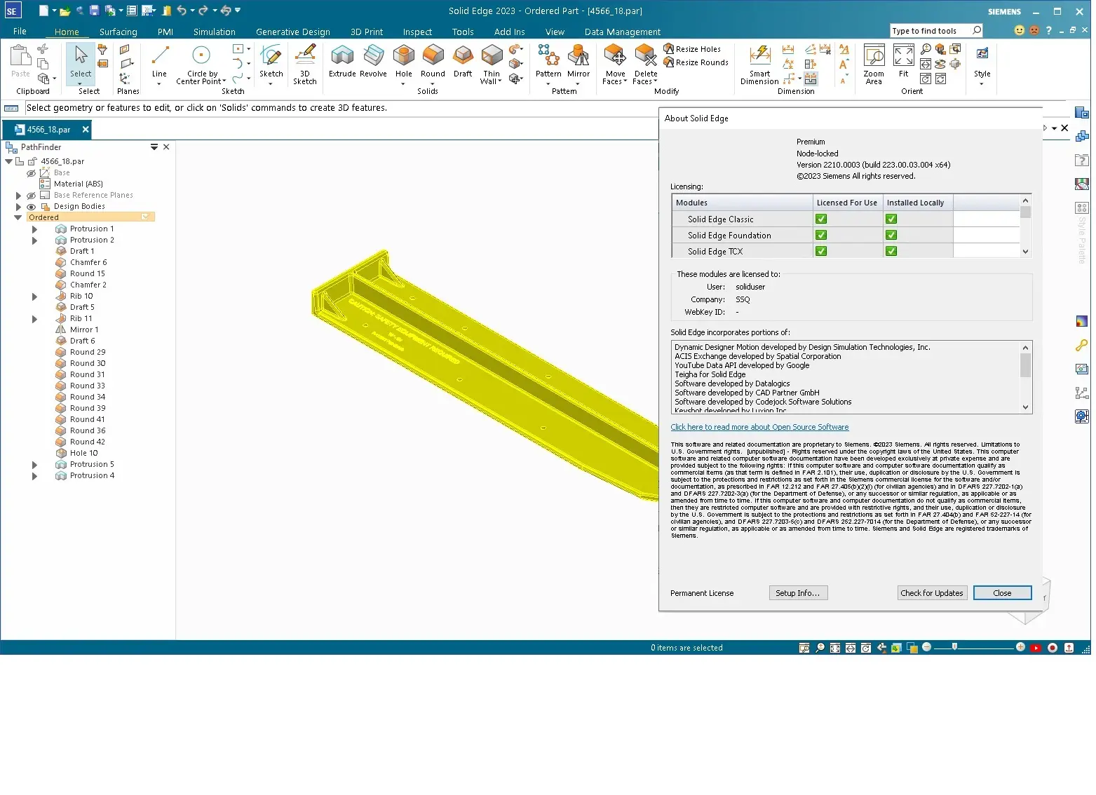Viewport: 1096px width, 795px height.
Task: Select the Extrude tool
Action: pos(342,61)
